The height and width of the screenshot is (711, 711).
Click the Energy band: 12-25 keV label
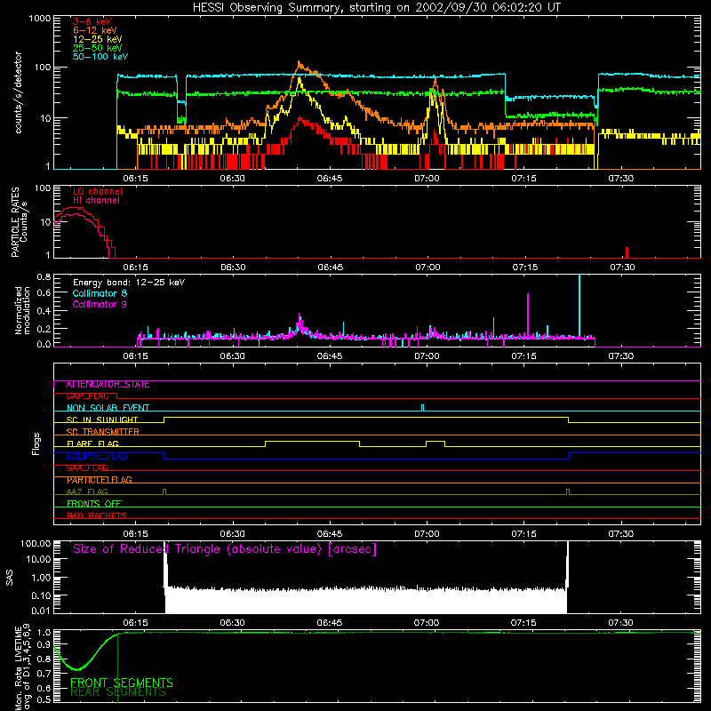coord(129,283)
